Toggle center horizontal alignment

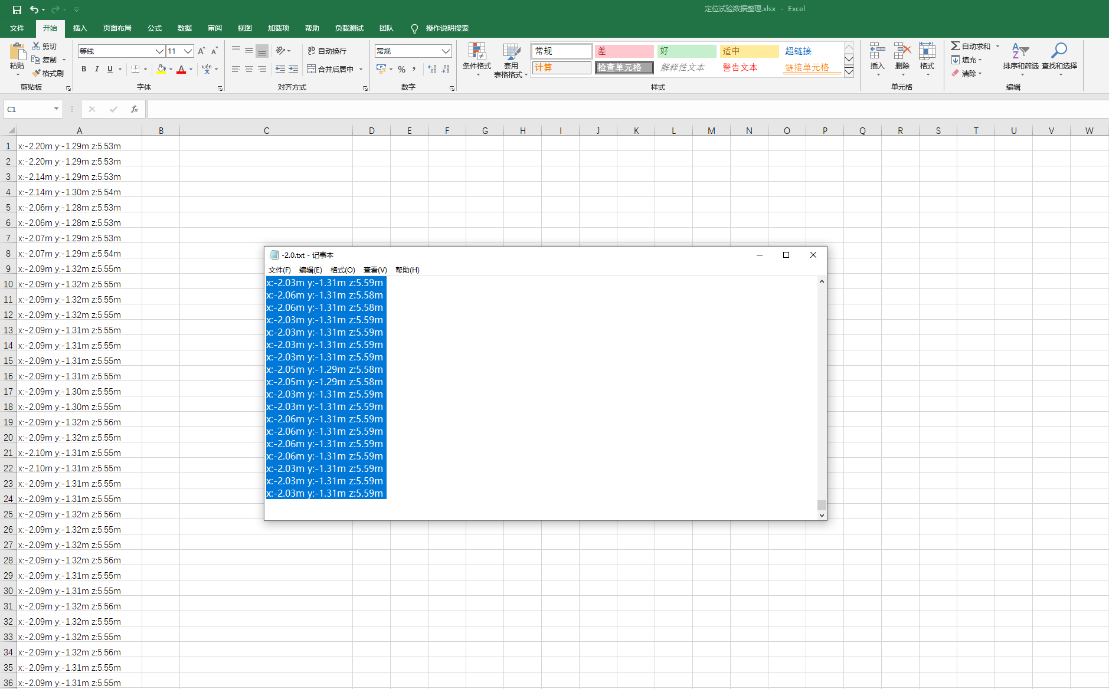pyautogui.click(x=249, y=69)
